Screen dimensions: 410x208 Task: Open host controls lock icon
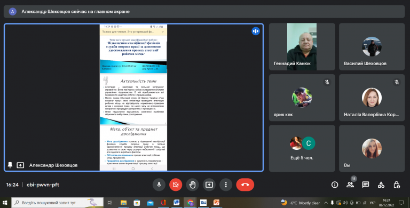pyautogui.click(x=397, y=185)
